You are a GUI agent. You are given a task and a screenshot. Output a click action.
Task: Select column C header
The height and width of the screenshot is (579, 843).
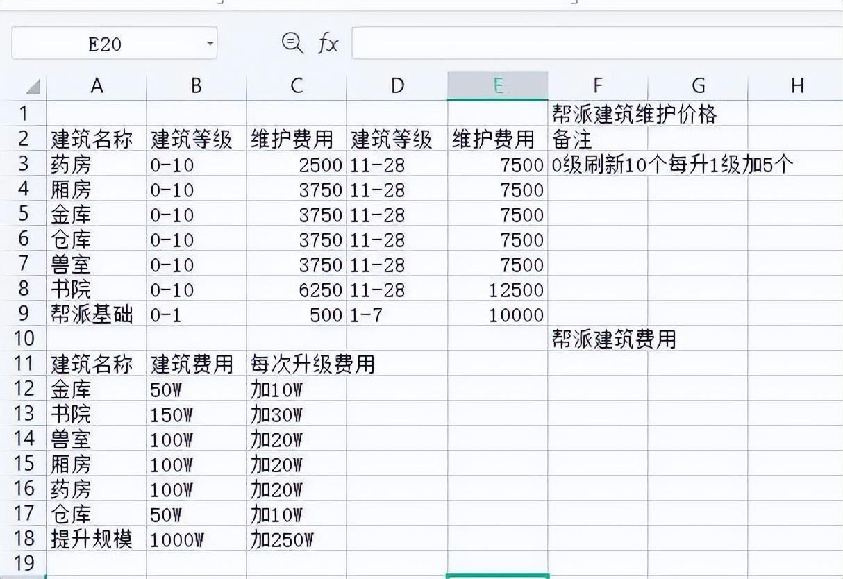point(297,85)
